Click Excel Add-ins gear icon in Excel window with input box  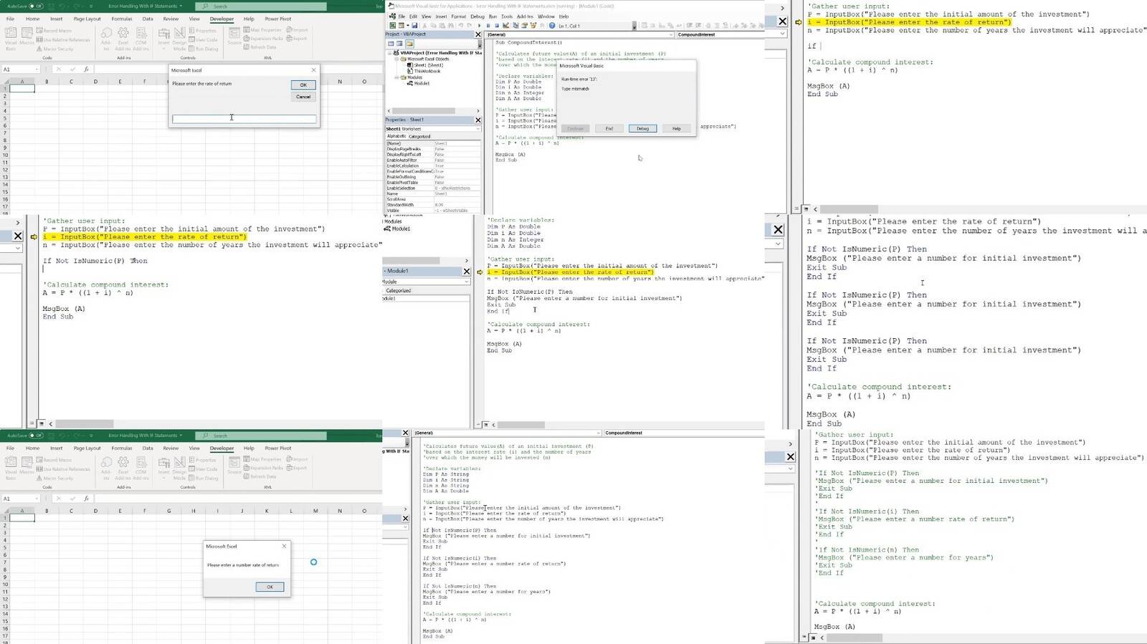pos(123,37)
